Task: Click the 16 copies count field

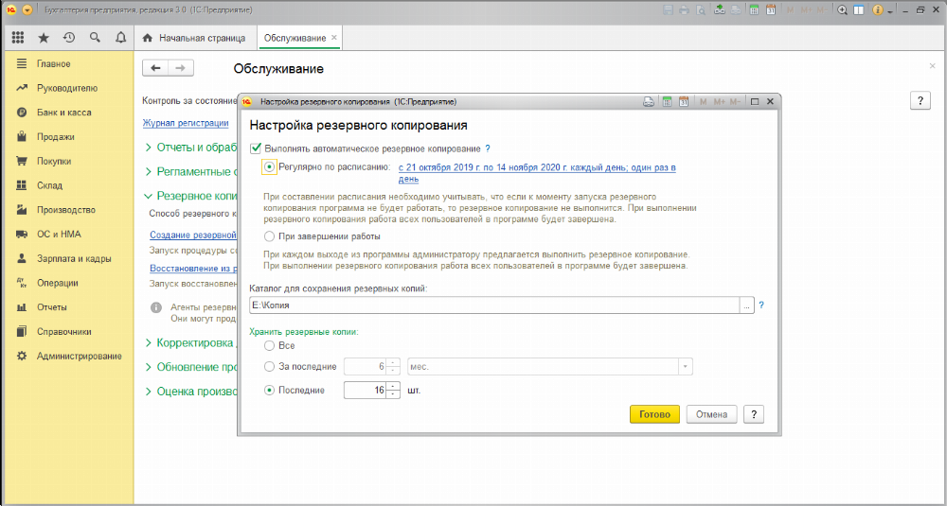Action: click(366, 391)
